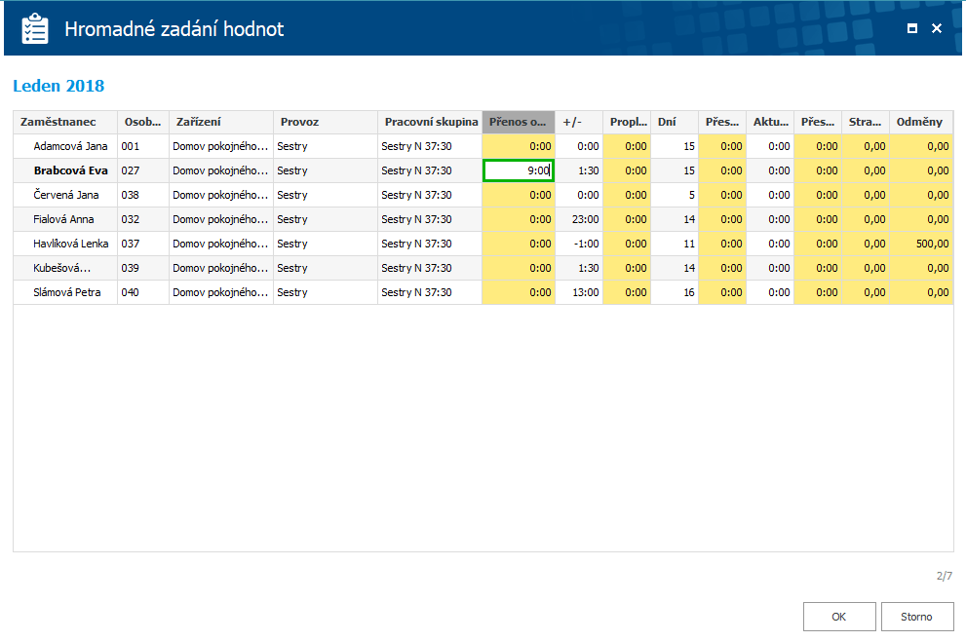Click the Osob... column header
This screenshot has height=641, width=966.
point(143,122)
